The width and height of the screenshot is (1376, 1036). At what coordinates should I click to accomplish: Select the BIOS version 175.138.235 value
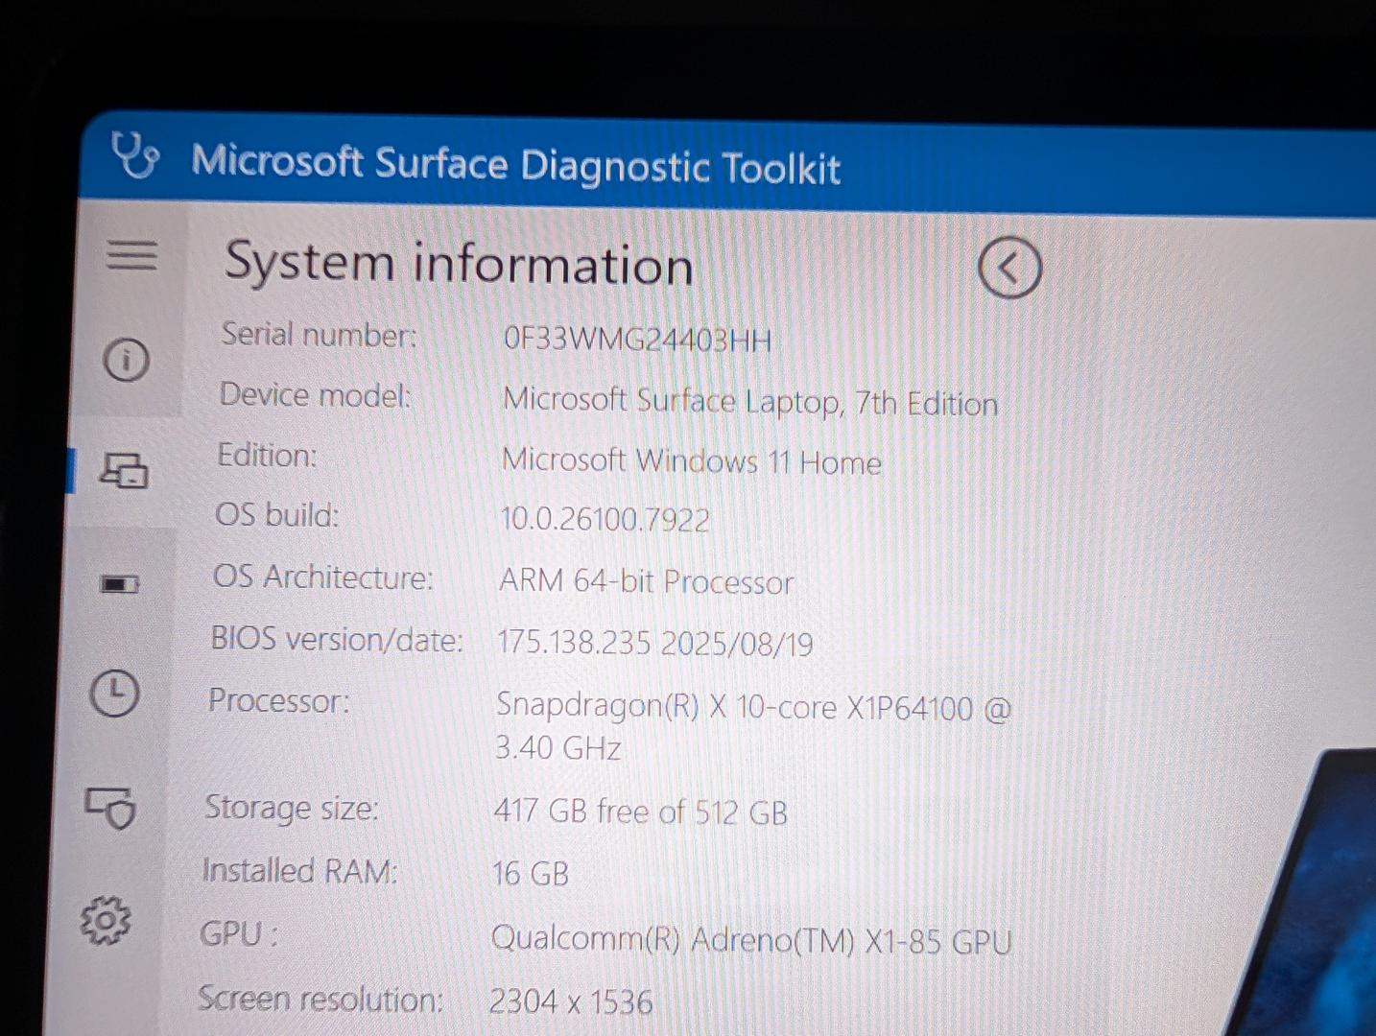tap(574, 642)
